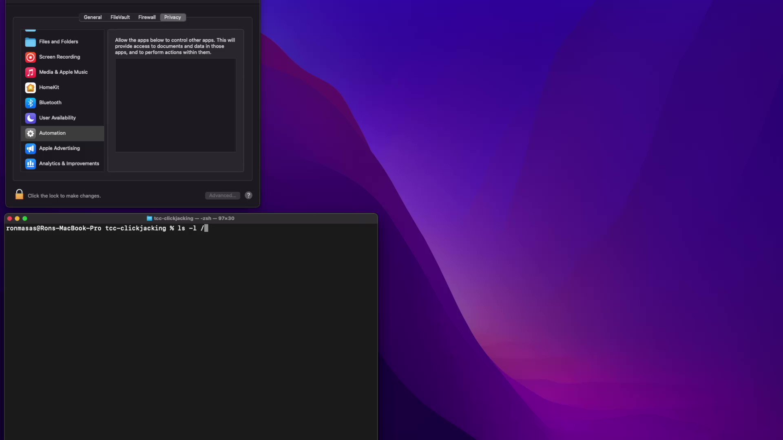Open the help question mark button
This screenshot has height=440, width=783.
tap(248, 196)
